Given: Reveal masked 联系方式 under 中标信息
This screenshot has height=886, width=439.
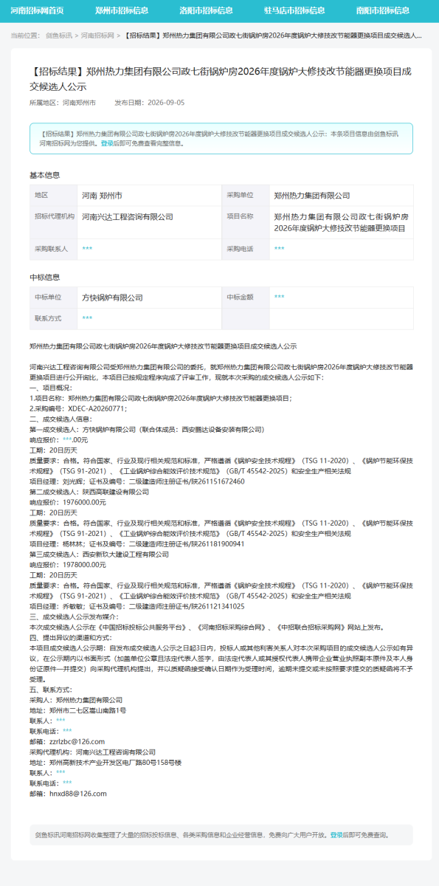Looking at the screenshot, I should point(88,318).
